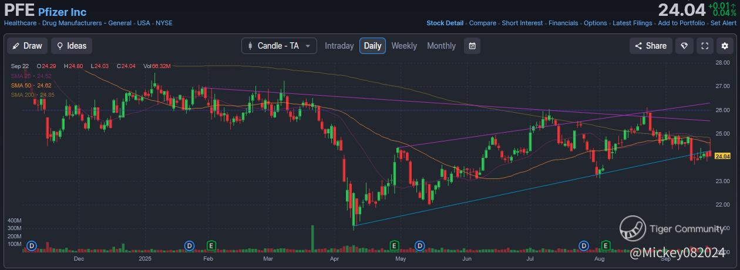Screen dimensions: 740x270
Task: Select the Daily timeframe tab
Action: 373,46
